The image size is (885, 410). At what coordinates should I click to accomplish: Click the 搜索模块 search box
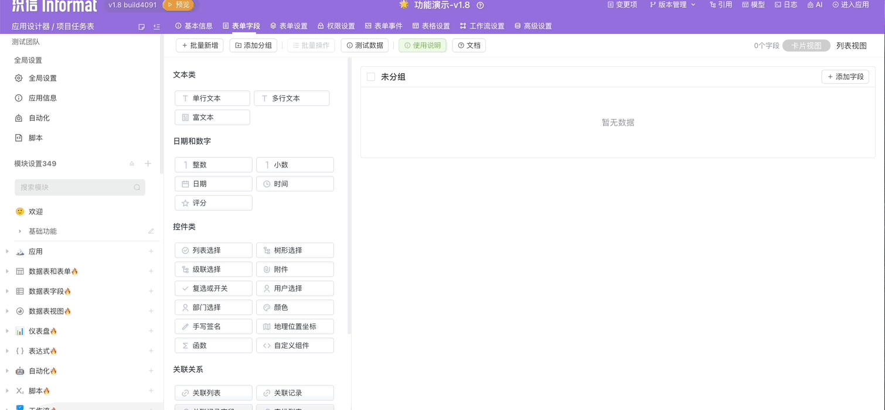(79, 187)
